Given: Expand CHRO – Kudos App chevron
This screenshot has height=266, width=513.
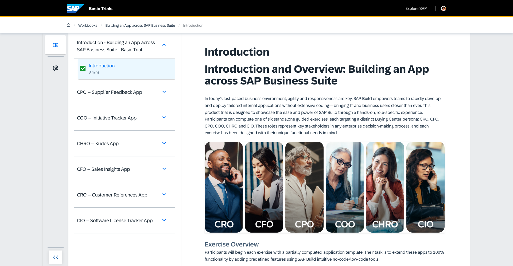Looking at the screenshot, I should pos(164,143).
